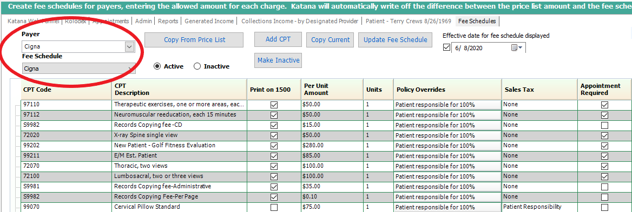The image size is (632, 212).
Task: Click the CPT code cell 99070
Action: coord(66,207)
